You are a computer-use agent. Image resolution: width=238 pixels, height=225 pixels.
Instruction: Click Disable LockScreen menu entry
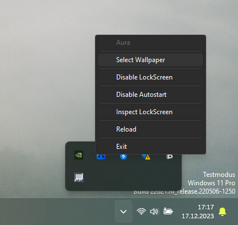(x=150, y=77)
